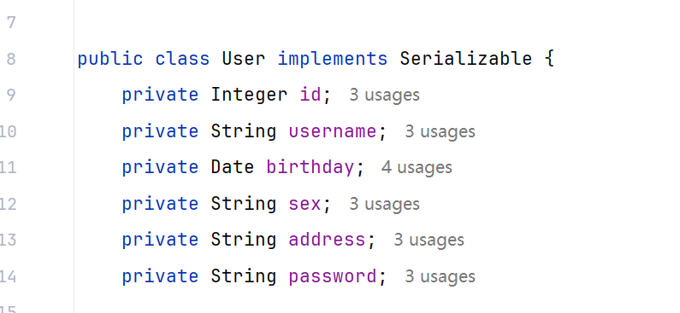Screen dimensions: 680x313
Task: Click the address field identifier
Action: point(327,240)
